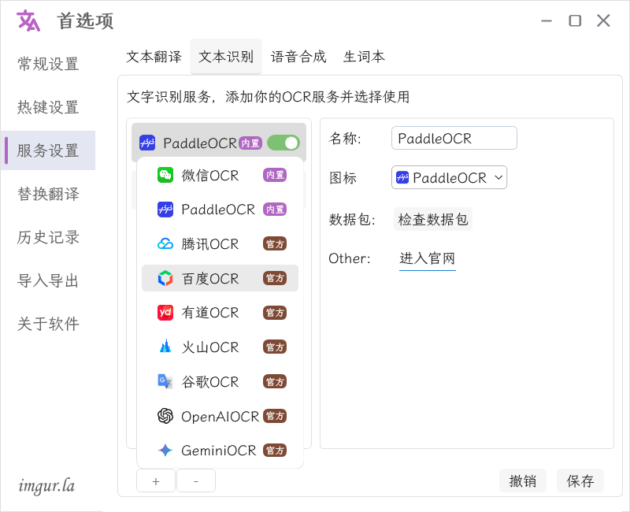Click PaddleOCR icon inside 图标 combo box
This screenshot has height=512, width=630.
click(402, 177)
